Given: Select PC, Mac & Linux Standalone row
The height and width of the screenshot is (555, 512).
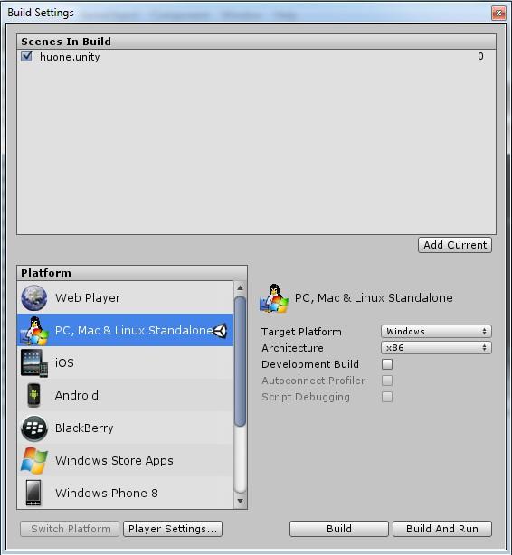Looking at the screenshot, I should pos(125,330).
